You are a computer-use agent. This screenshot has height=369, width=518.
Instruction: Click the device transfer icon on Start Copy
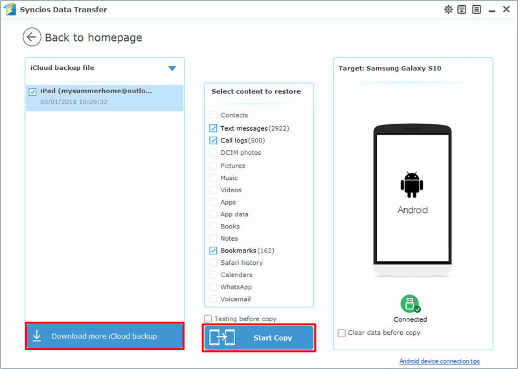pyautogui.click(x=222, y=338)
